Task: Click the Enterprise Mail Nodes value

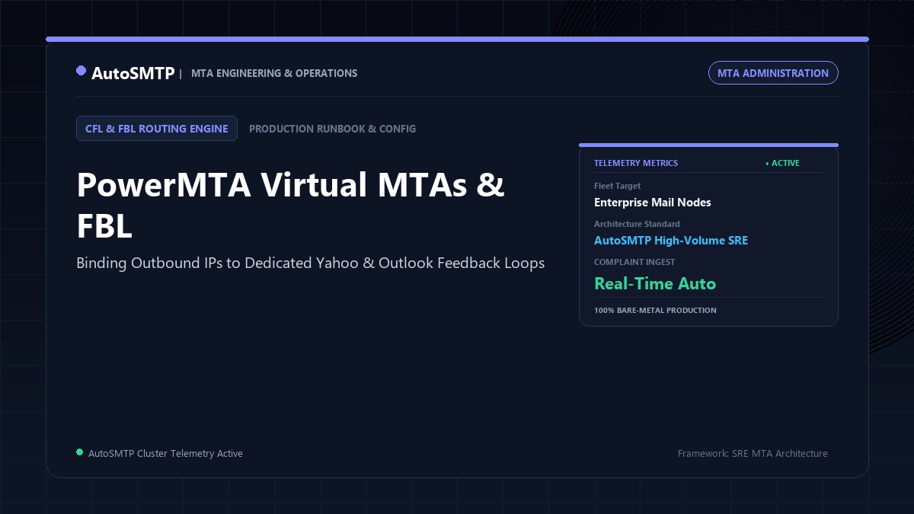Action: tap(653, 203)
